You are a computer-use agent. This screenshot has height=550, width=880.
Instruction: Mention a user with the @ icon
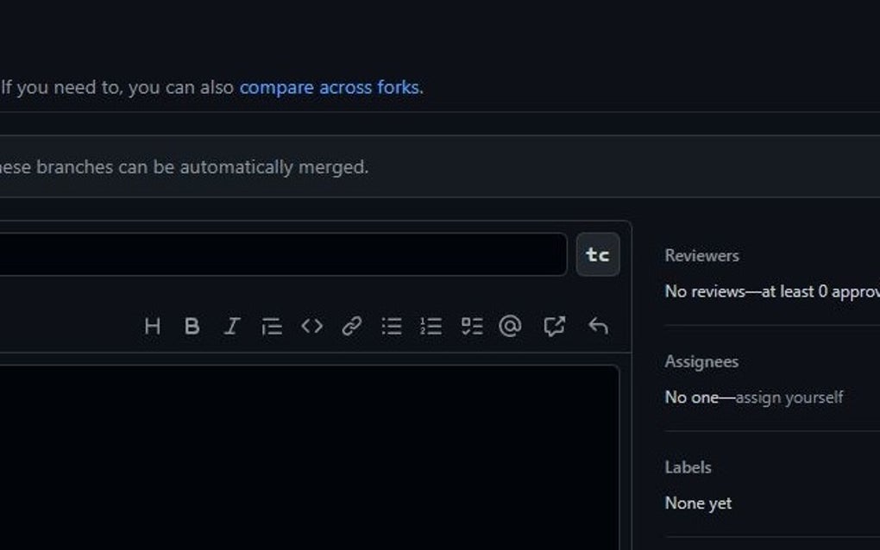511,326
